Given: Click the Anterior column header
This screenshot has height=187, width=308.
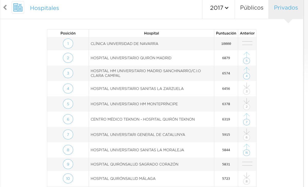Looking at the screenshot, I should tap(247, 33).
